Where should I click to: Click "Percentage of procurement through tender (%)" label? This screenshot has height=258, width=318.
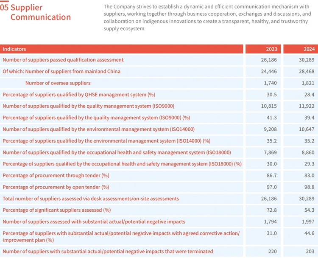(56, 175)
